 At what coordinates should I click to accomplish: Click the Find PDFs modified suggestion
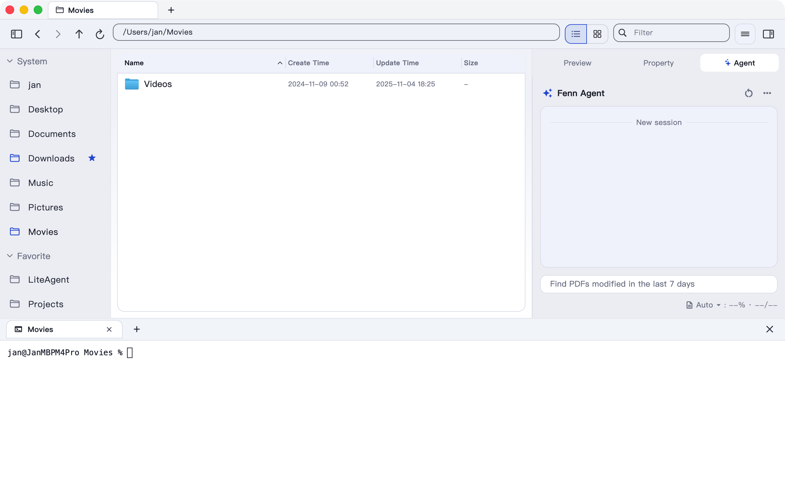coord(622,284)
